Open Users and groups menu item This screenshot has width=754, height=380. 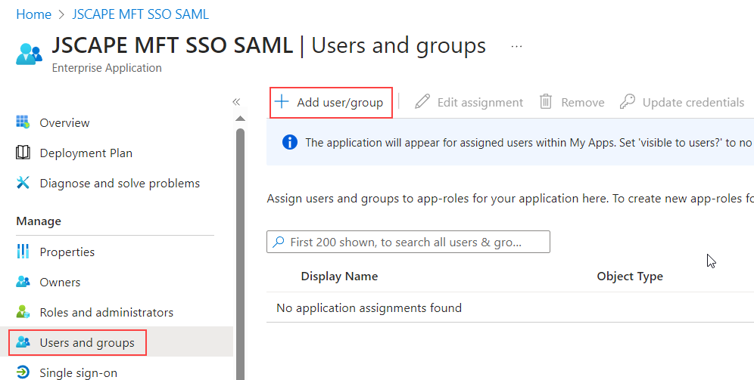(x=86, y=342)
